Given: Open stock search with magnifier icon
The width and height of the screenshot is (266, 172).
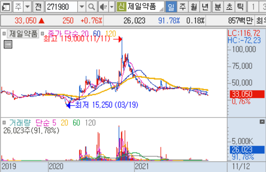Looking at the screenshot, I should (91, 7).
